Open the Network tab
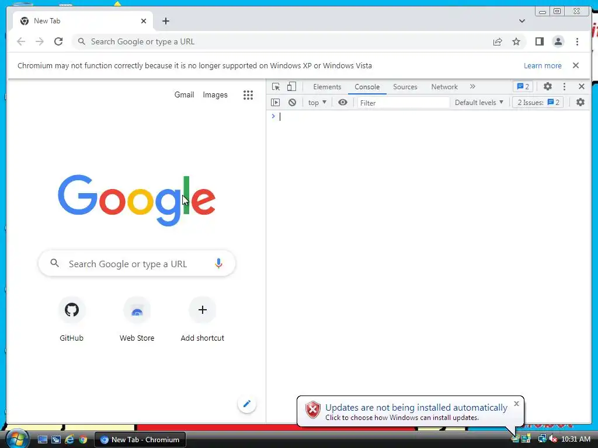 point(444,87)
